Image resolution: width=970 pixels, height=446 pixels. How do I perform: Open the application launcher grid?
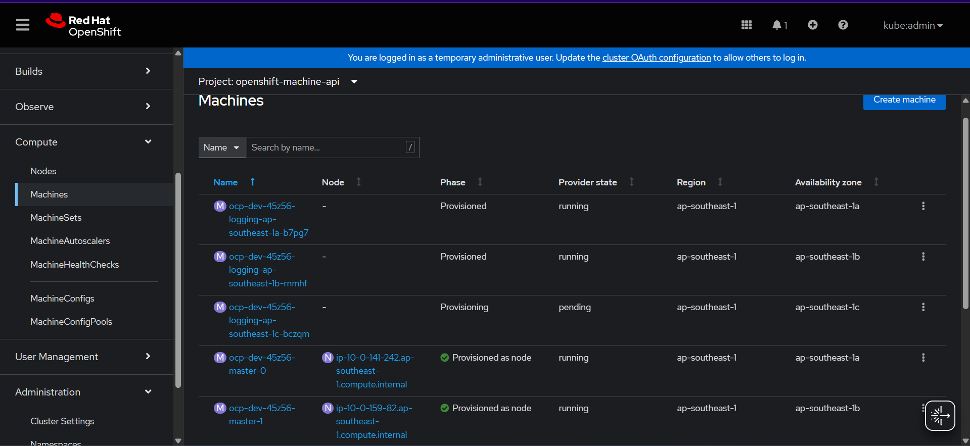747,25
